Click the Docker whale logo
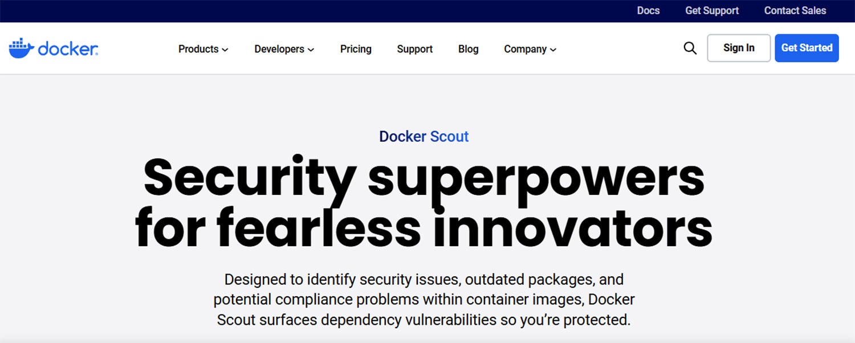855x343 pixels. [21, 48]
